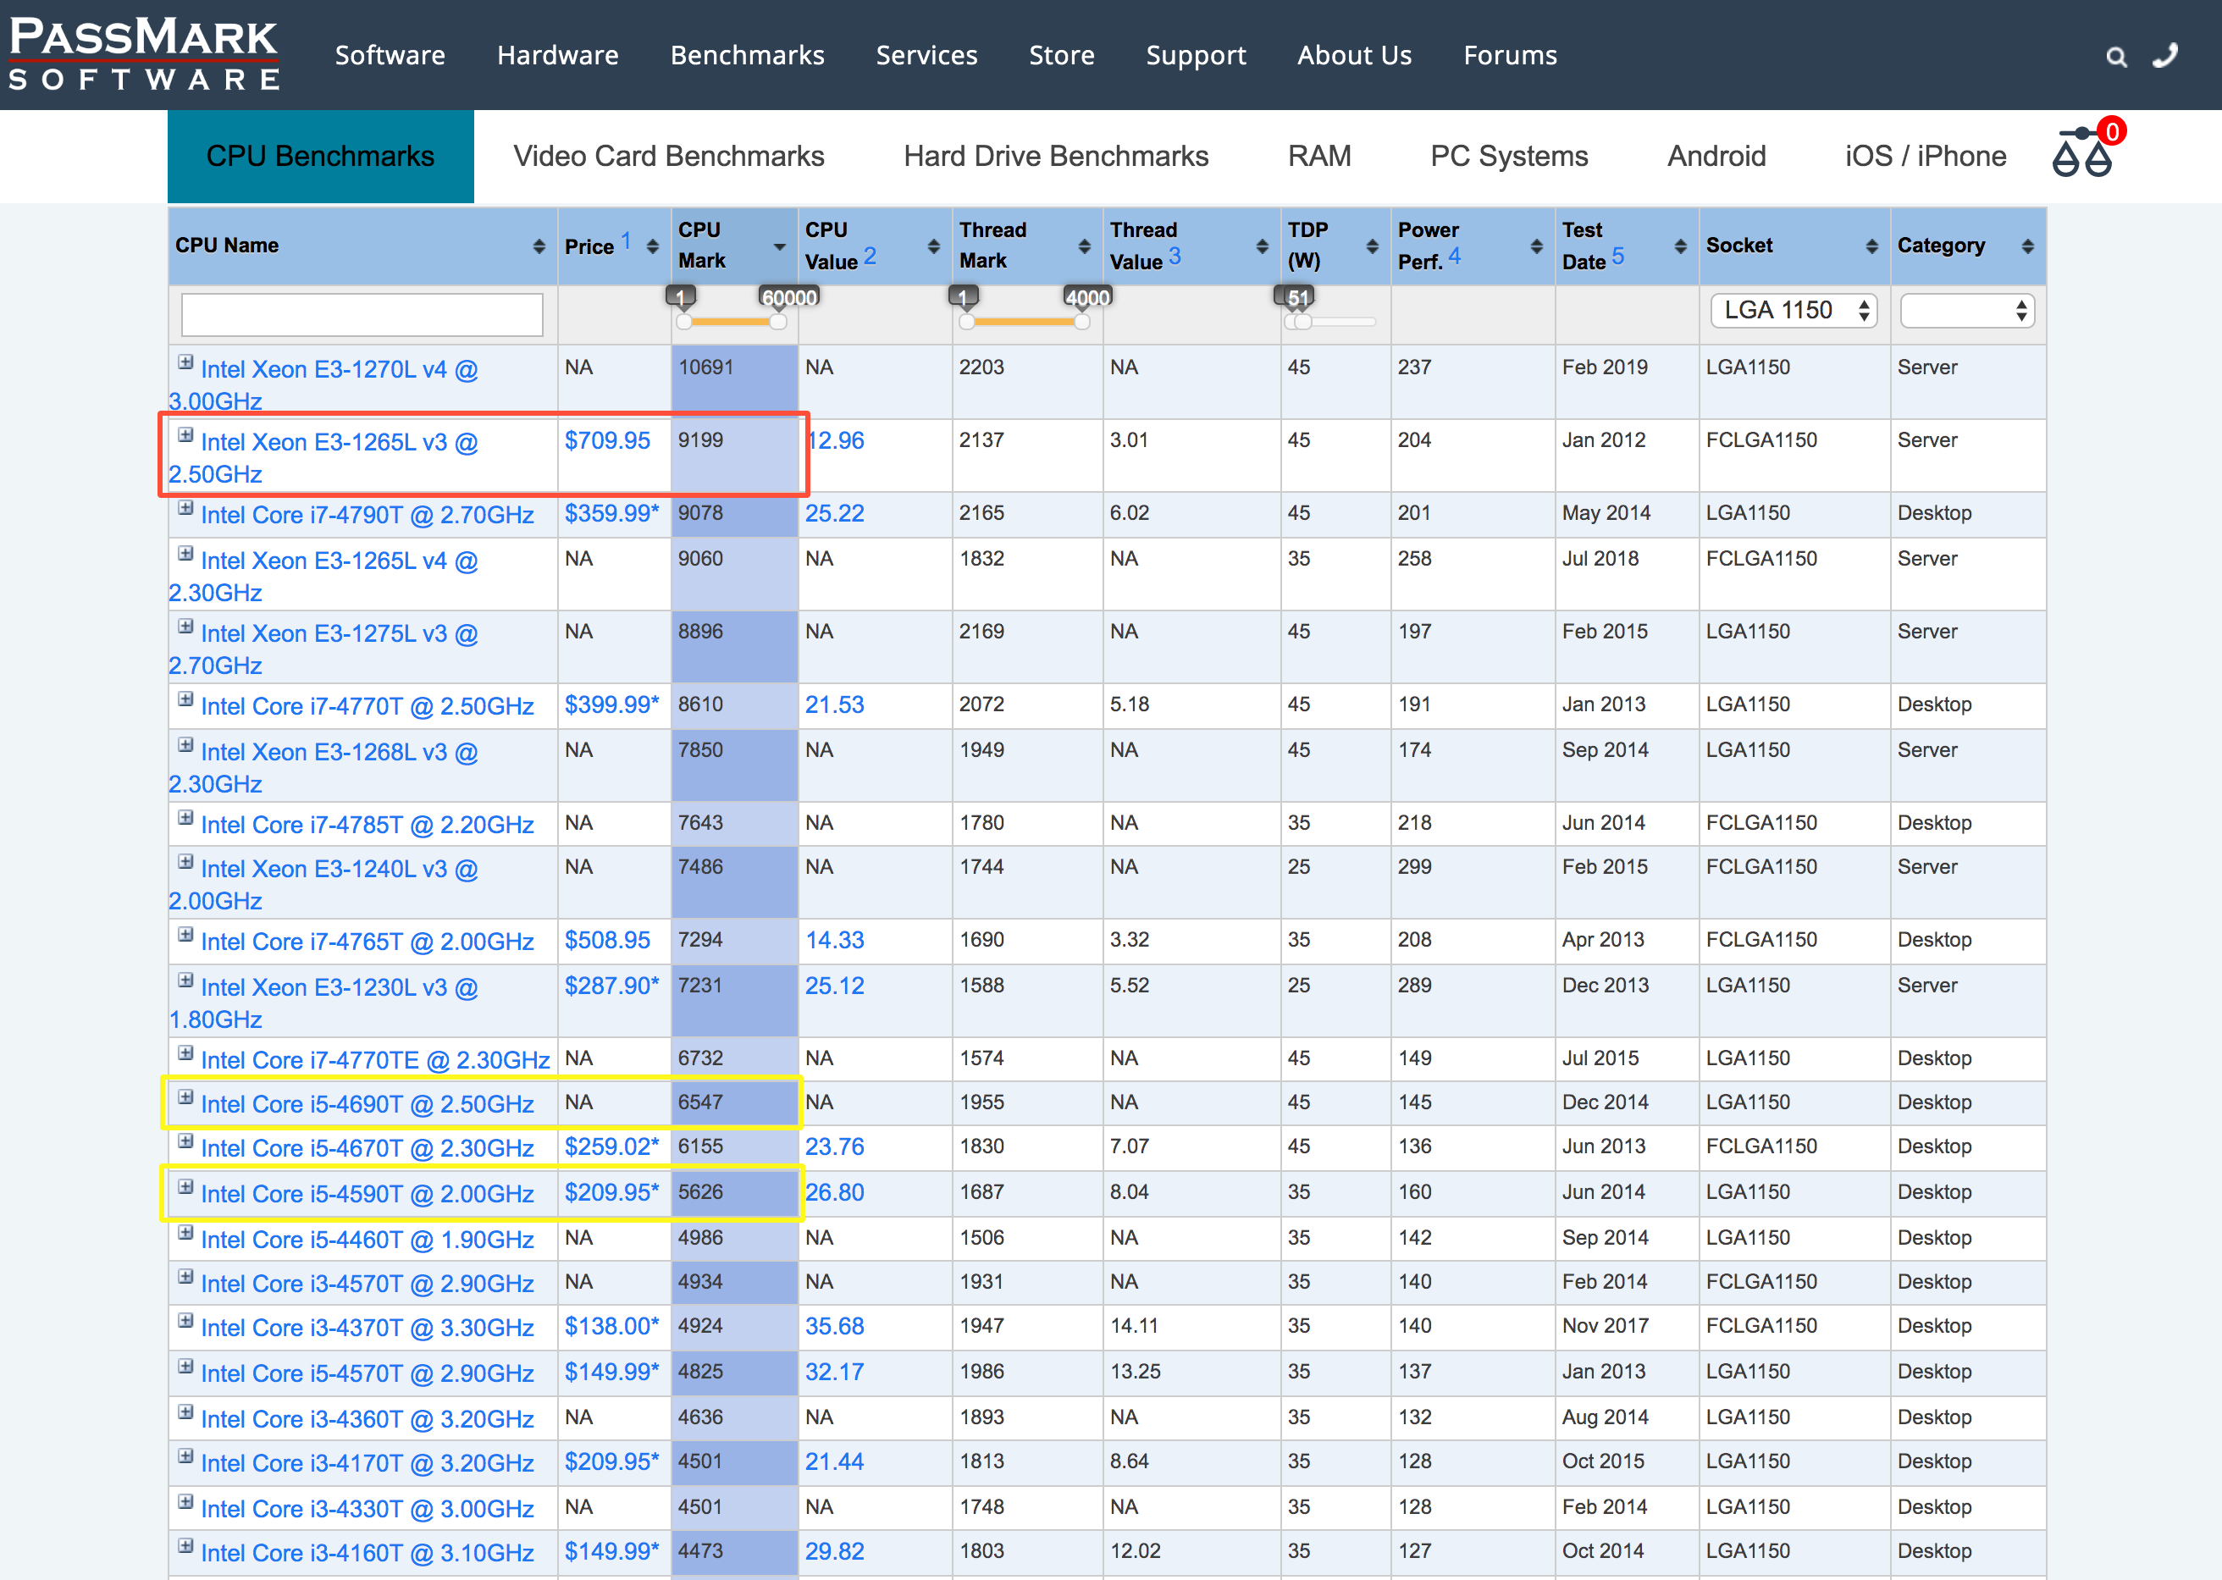The image size is (2222, 1580).
Task: Click Thread Mark slider minimum handle at 1
Action: [x=966, y=321]
